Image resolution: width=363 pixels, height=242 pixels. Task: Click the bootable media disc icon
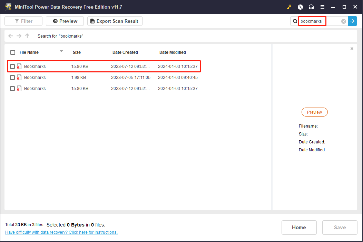coord(300,7)
